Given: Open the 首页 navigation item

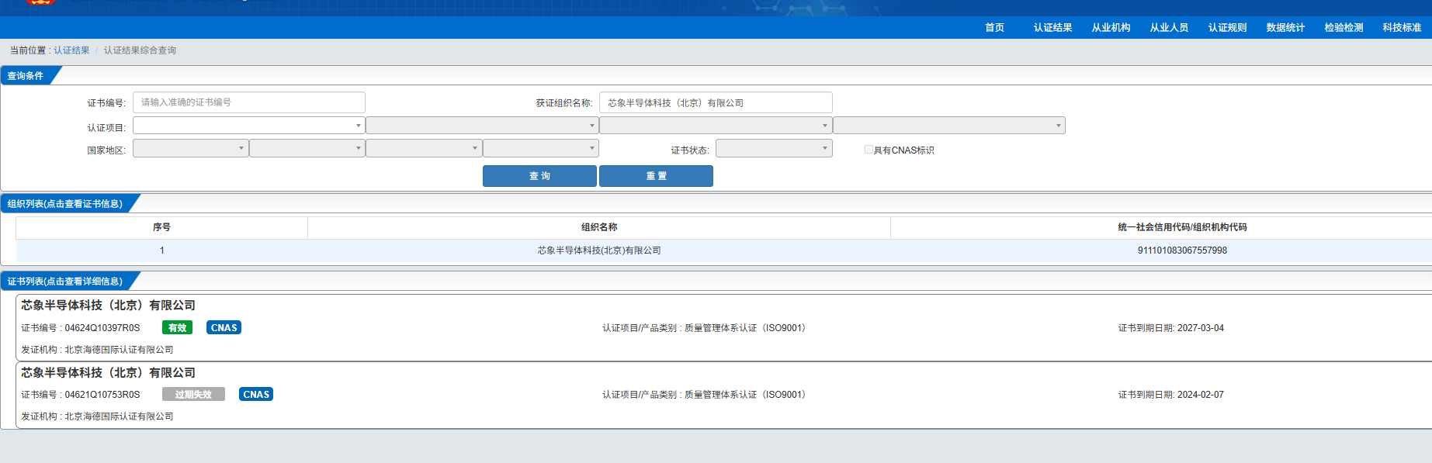Looking at the screenshot, I should click(x=994, y=28).
